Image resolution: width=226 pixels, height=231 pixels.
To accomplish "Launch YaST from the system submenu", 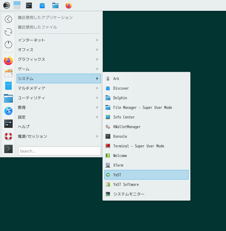I will [x=146, y=175].
